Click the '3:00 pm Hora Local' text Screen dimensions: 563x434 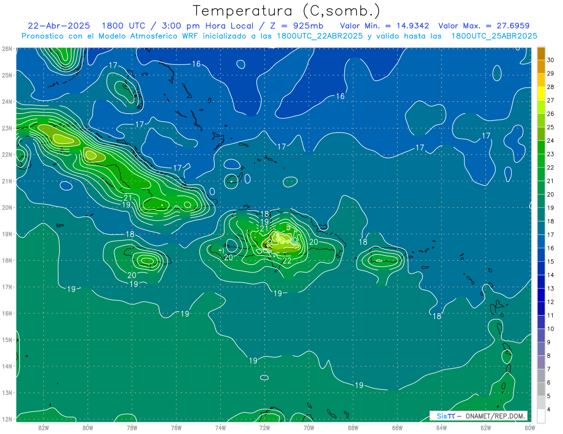tap(207, 26)
